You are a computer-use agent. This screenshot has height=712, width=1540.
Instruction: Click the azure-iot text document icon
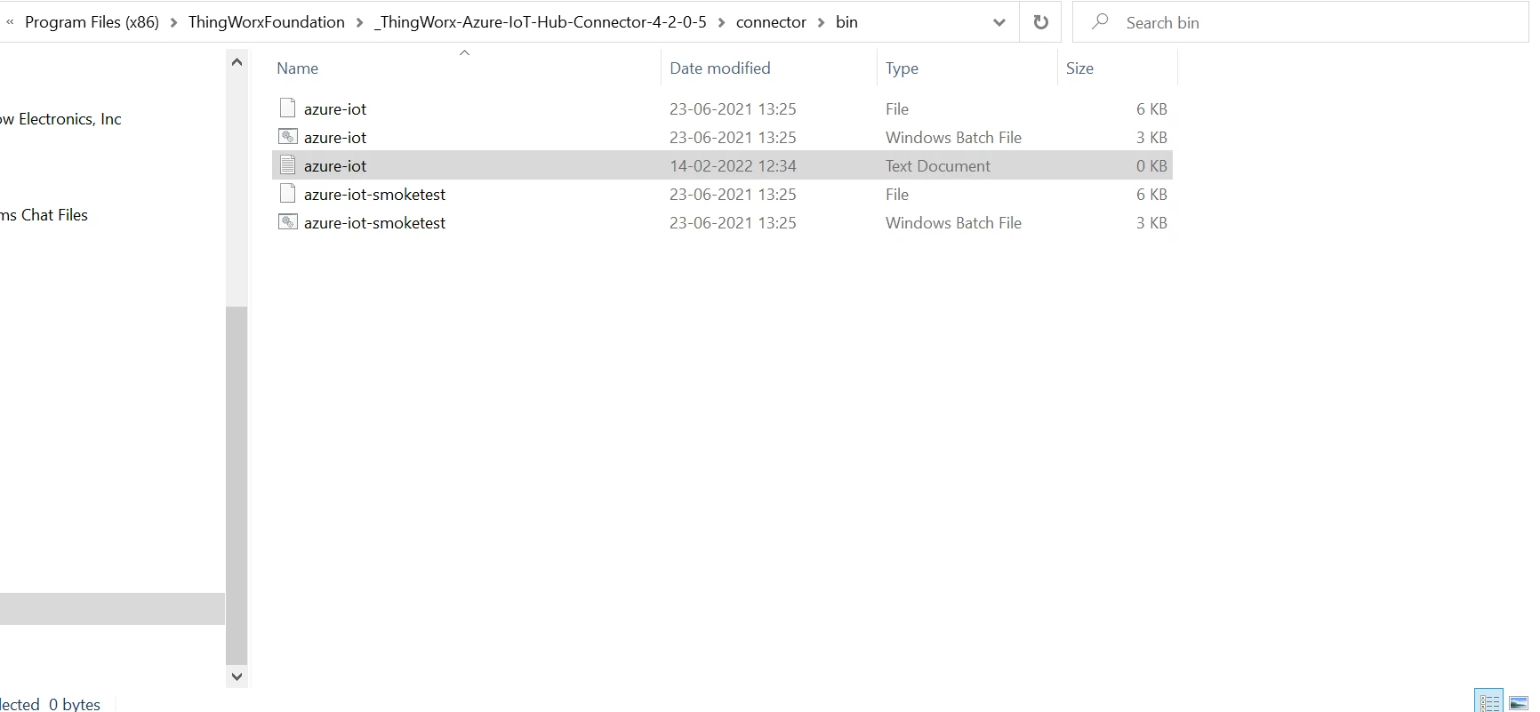point(287,164)
